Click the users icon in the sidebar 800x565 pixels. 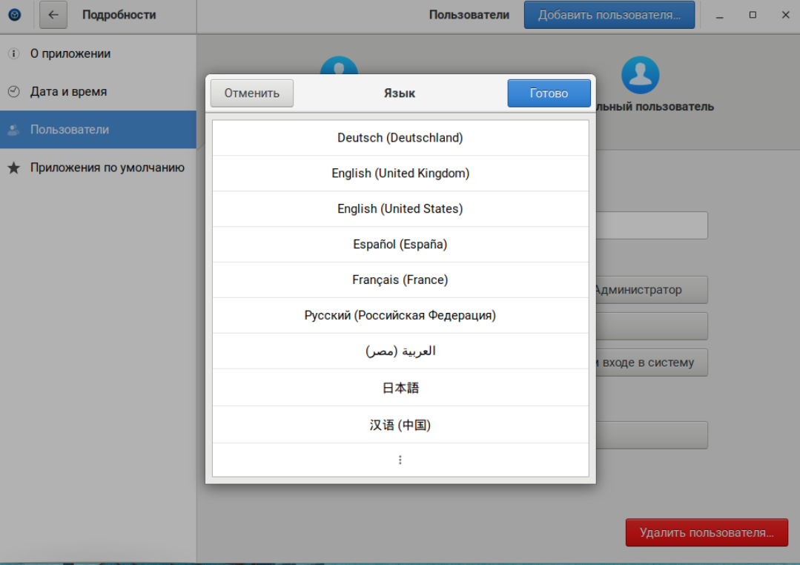13,130
